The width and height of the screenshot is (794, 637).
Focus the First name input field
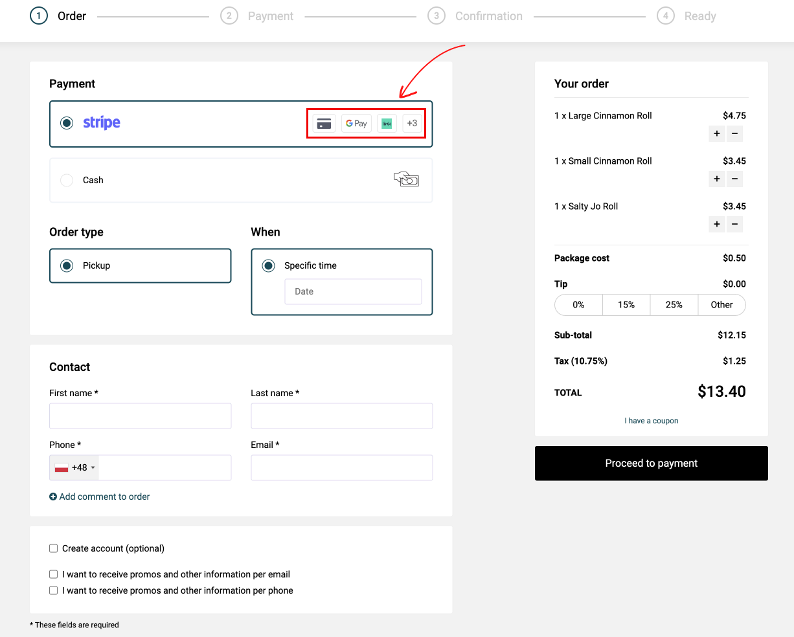(x=141, y=416)
